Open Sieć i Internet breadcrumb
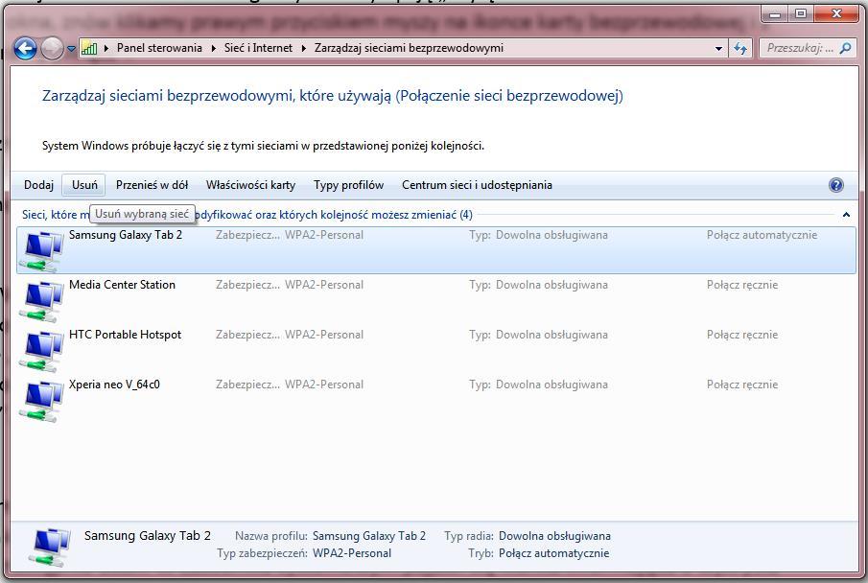 (x=258, y=48)
